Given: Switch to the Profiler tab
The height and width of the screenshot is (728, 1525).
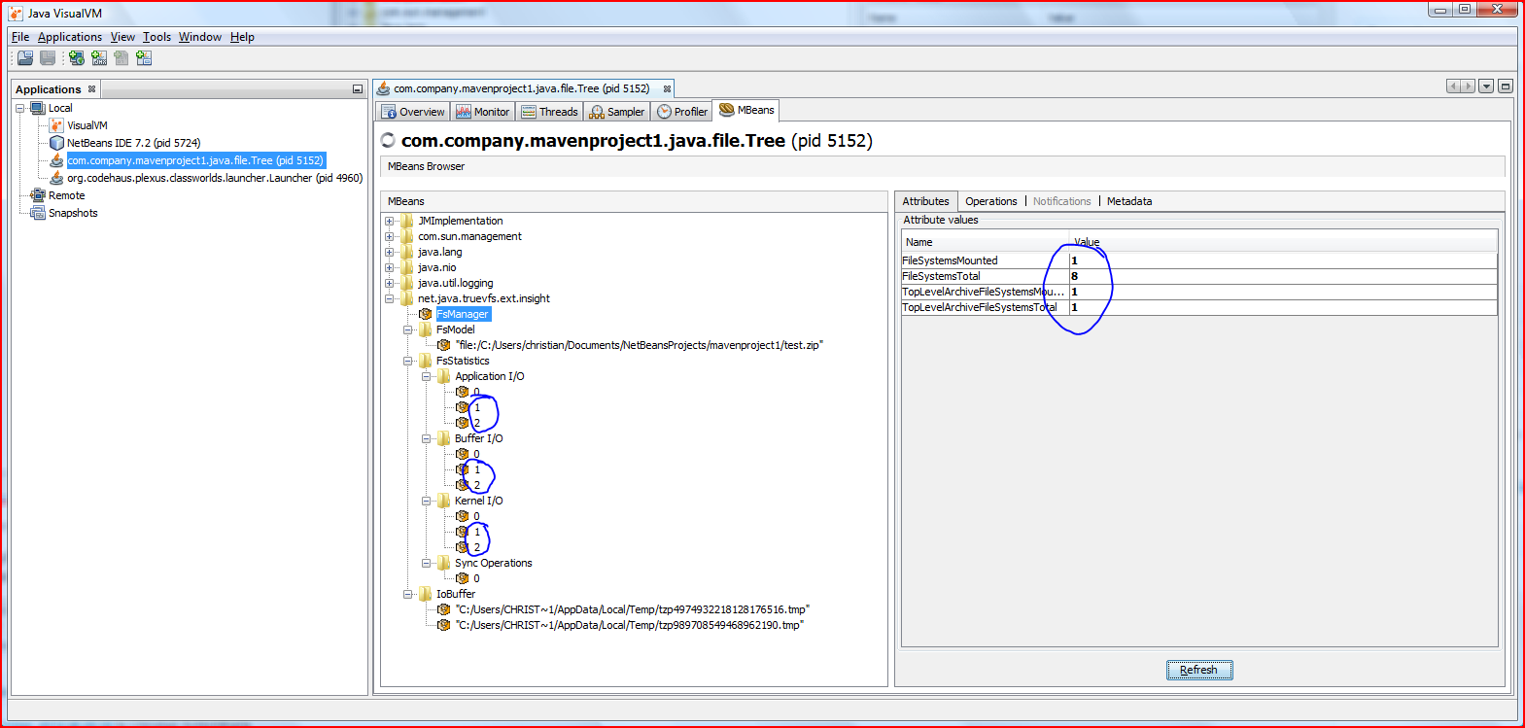Looking at the screenshot, I should (x=681, y=112).
